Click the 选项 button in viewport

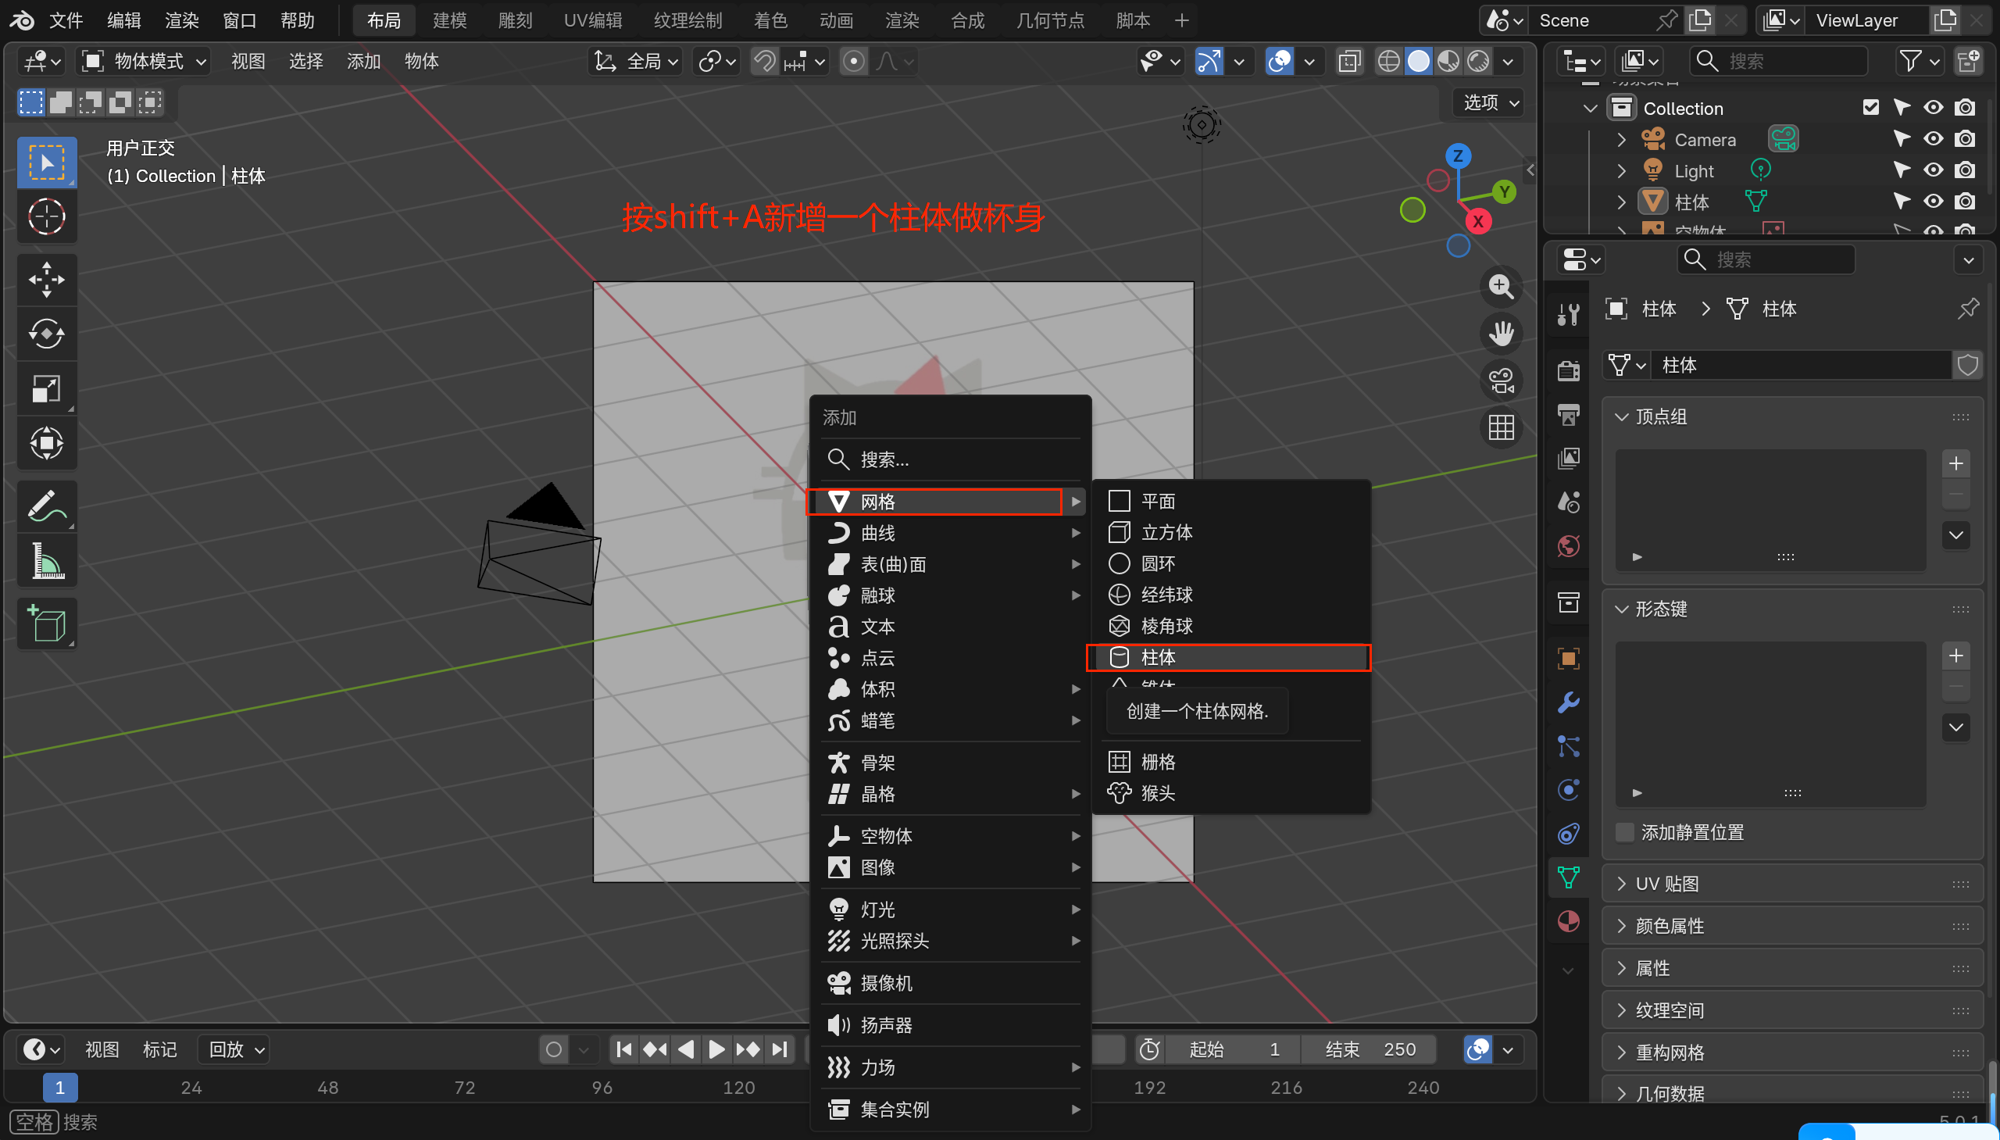point(1489,102)
